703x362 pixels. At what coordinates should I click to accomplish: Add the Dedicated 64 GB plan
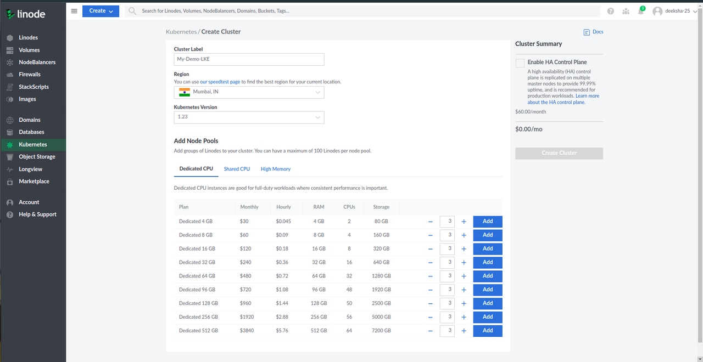point(488,276)
